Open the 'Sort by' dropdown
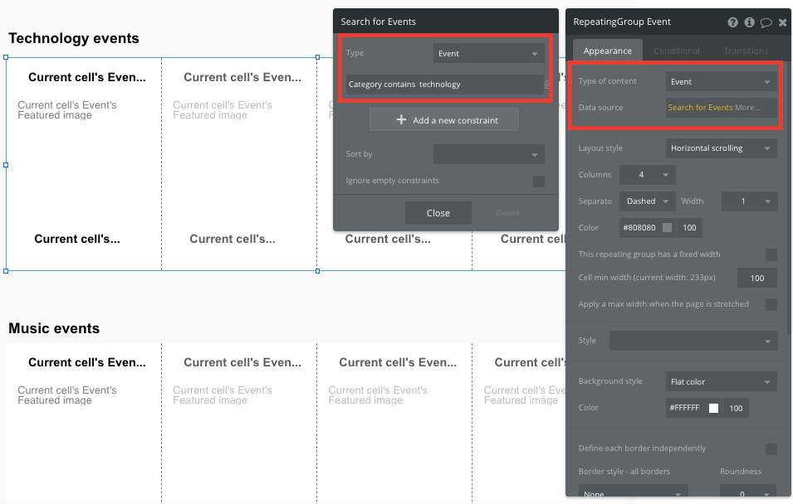The width and height of the screenshot is (793, 504). pyautogui.click(x=488, y=153)
